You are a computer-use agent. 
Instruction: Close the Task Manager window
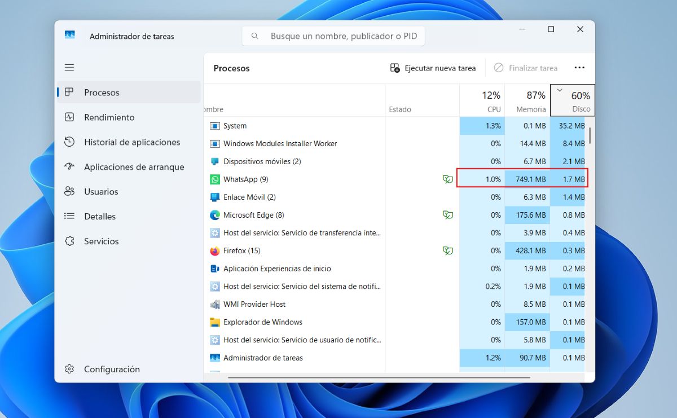point(580,29)
